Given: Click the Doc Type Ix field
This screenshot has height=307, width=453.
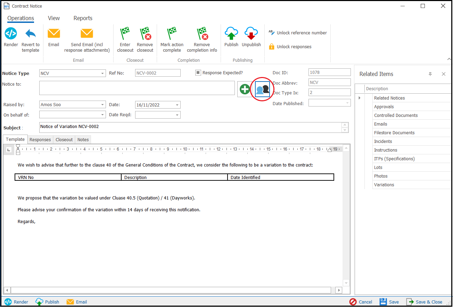Looking at the screenshot, I should tap(330, 93).
